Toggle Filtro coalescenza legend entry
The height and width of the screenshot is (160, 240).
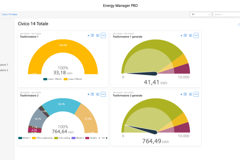pyautogui.click(x=42, y=138)
